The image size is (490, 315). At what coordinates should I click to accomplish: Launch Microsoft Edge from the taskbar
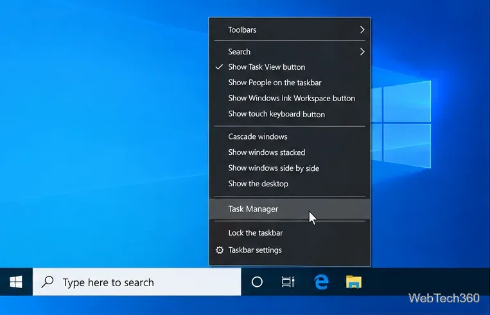321,282
